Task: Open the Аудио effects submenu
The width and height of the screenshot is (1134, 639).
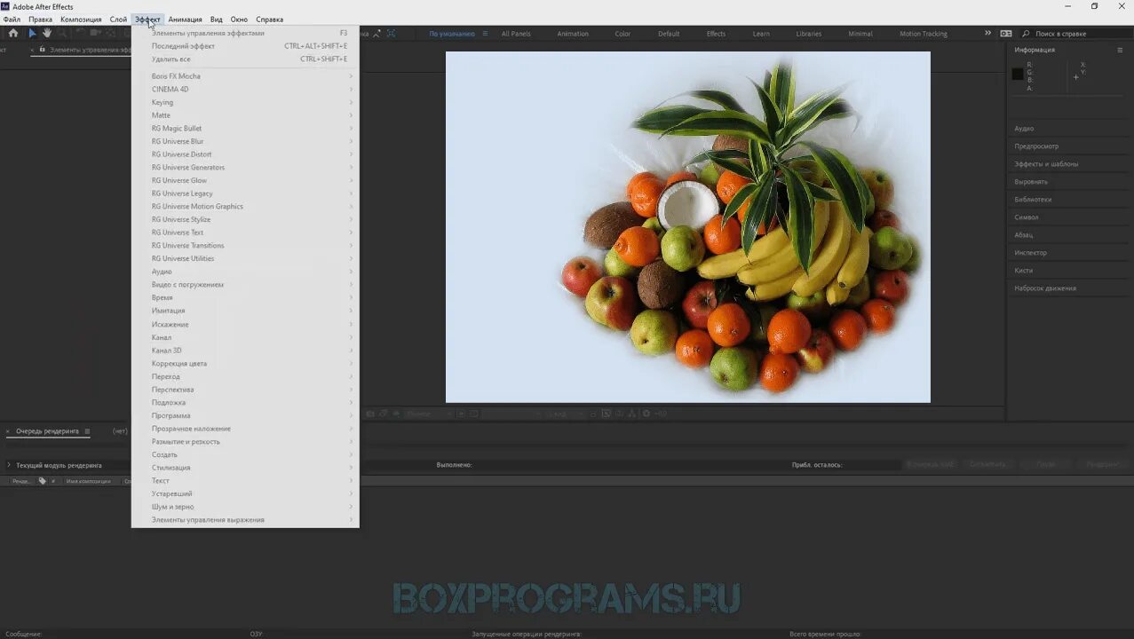Action: (x=245, y=272)
